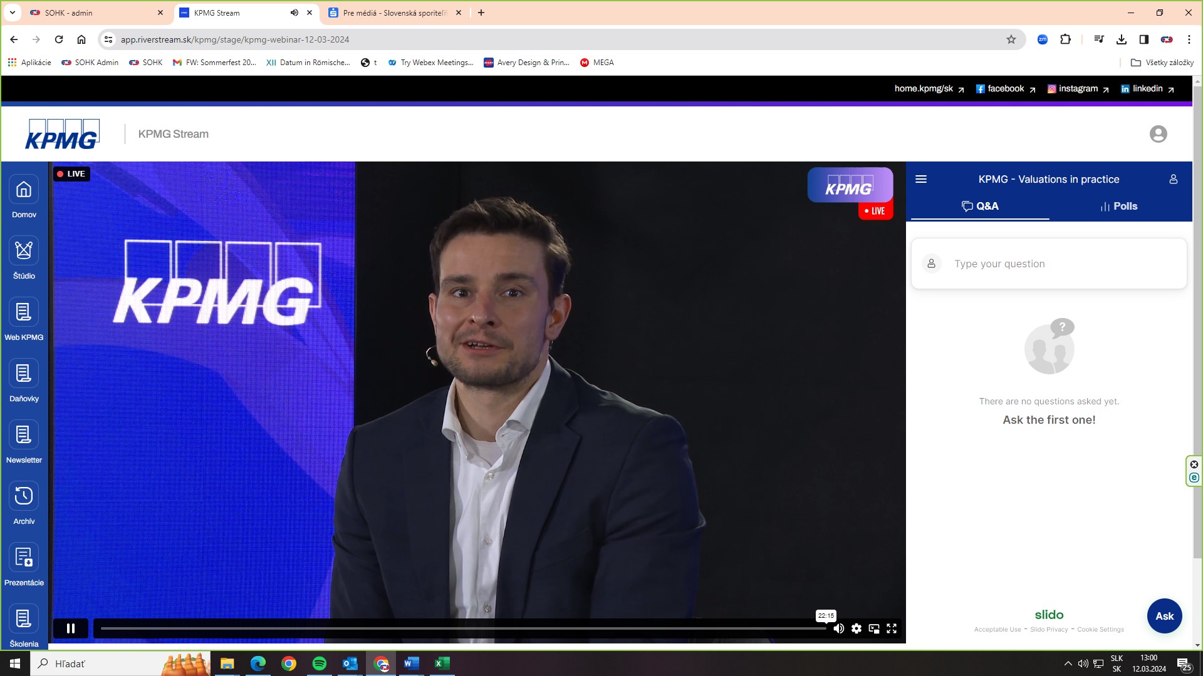Switch video to fullscreen
This screenshot has width=1203, height=676.
click(892, 628)
